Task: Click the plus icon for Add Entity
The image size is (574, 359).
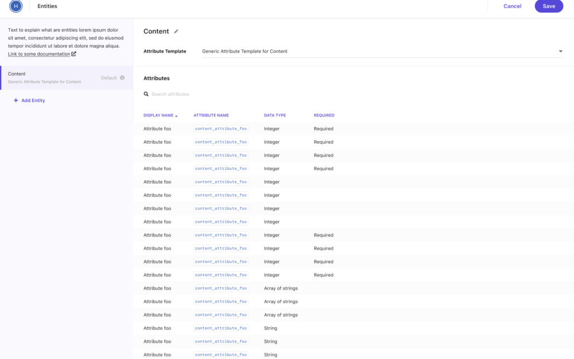Action: click(x=15, y=101)
